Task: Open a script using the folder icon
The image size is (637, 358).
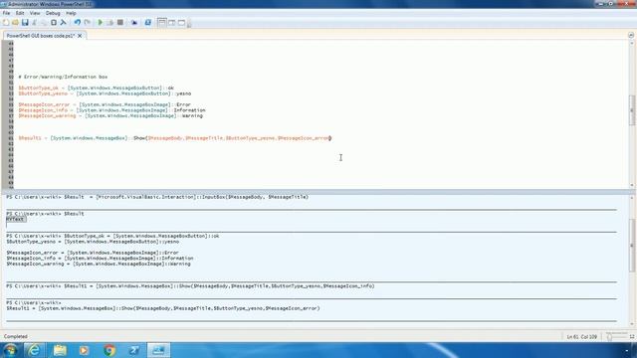Action: pyautogui.click(x=16, y=23)
